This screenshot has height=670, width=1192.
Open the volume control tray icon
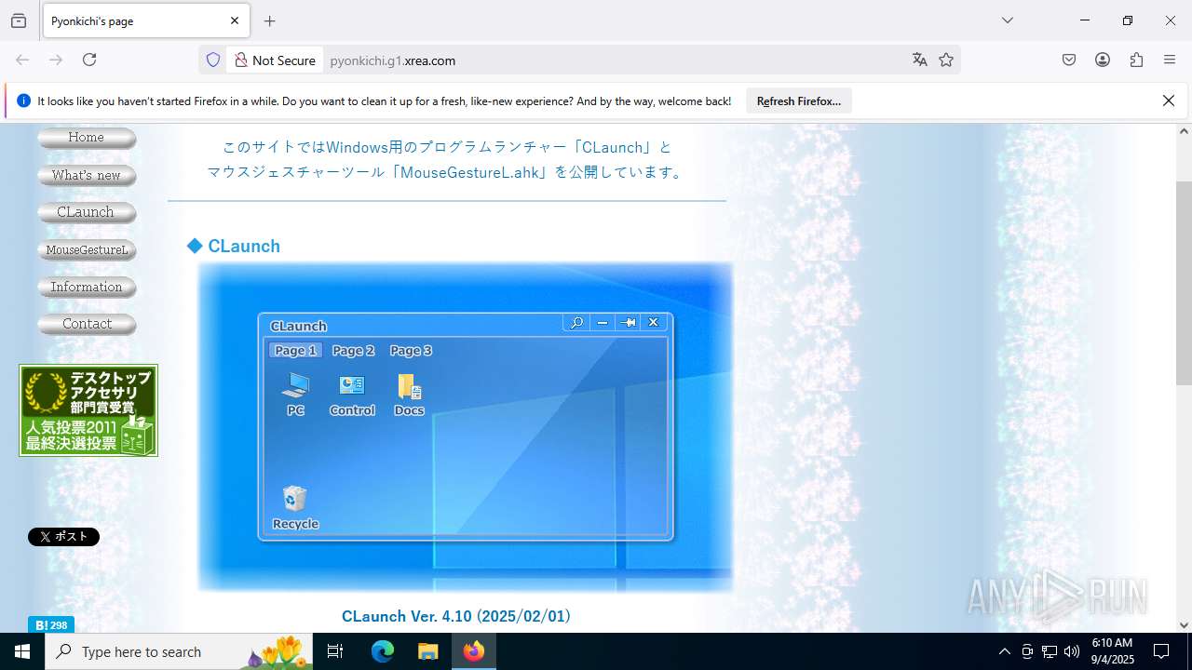[x=1072, y=651]
